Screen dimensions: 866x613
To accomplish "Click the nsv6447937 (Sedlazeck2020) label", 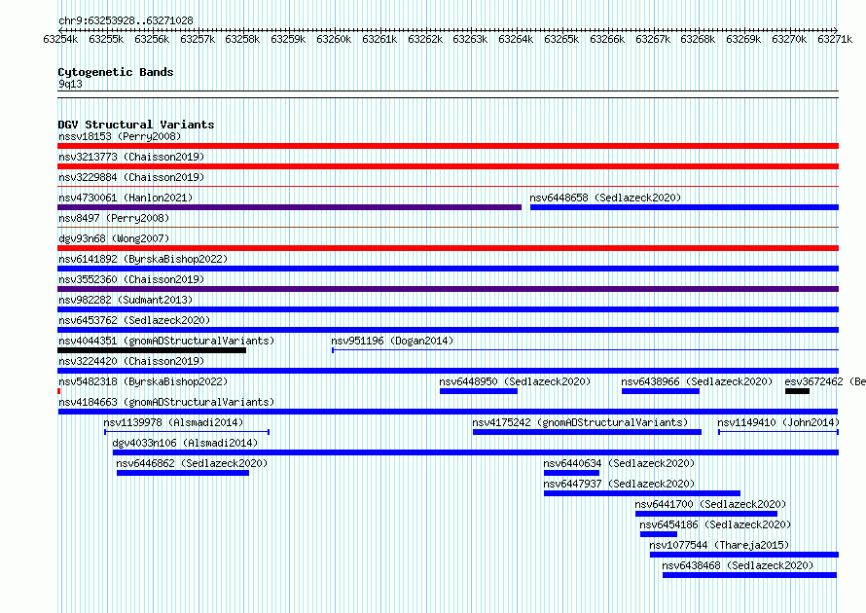I will pos(619,484).
